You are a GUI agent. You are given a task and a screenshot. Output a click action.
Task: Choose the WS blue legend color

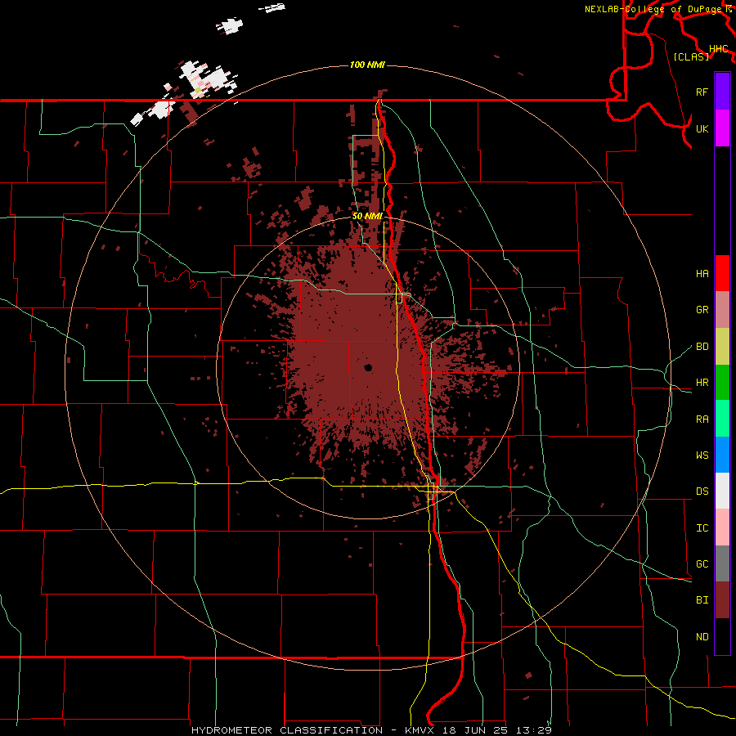[x=722, y=455]
